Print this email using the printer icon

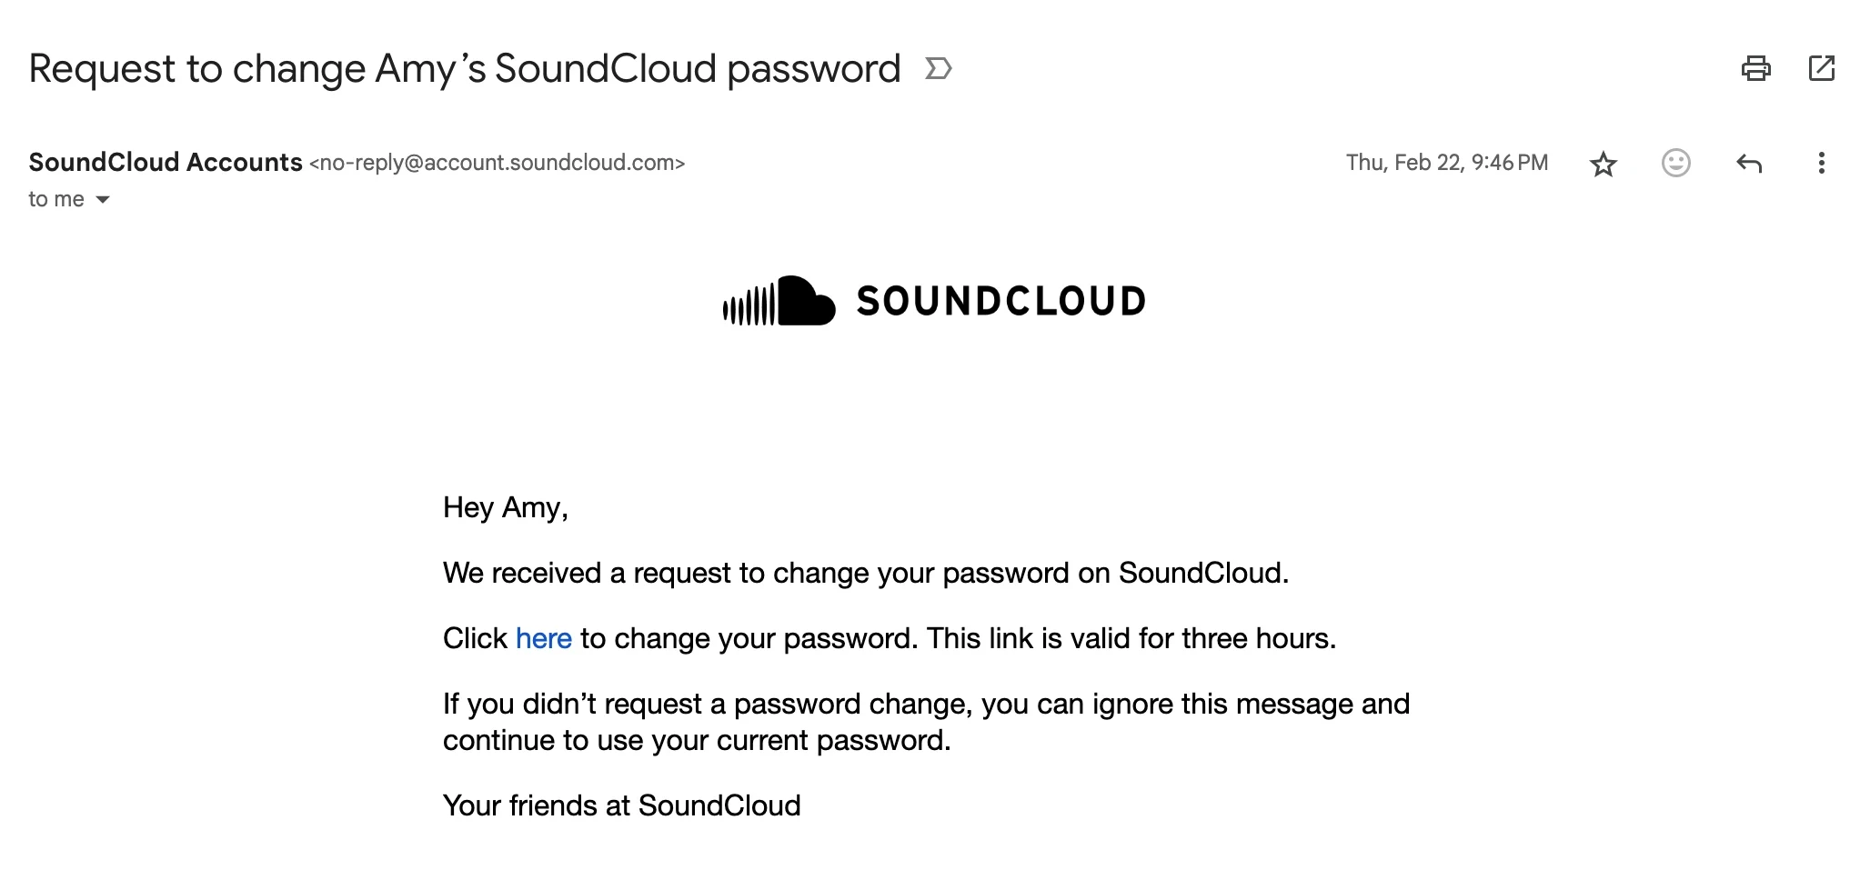point(1755,69)
